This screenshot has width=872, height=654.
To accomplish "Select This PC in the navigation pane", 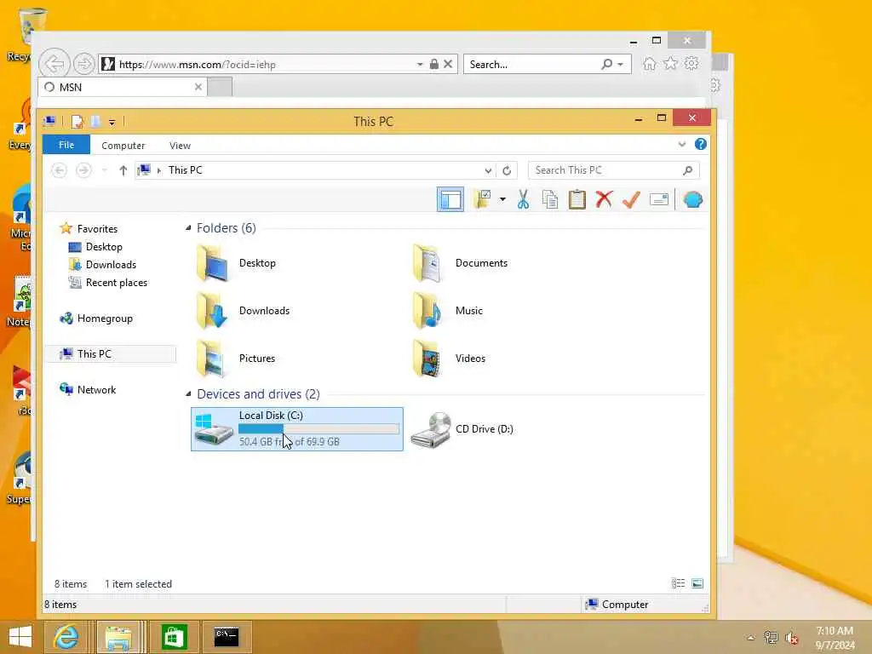I will point(110,353).
